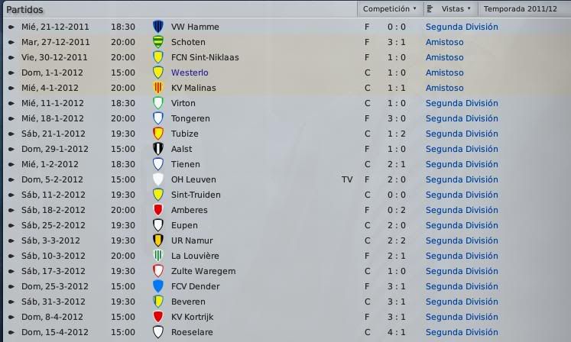Click the Amberes red club badge
The width and height of the screenshot is (571, 342).
pyautogui.click(x=157, y=210)
